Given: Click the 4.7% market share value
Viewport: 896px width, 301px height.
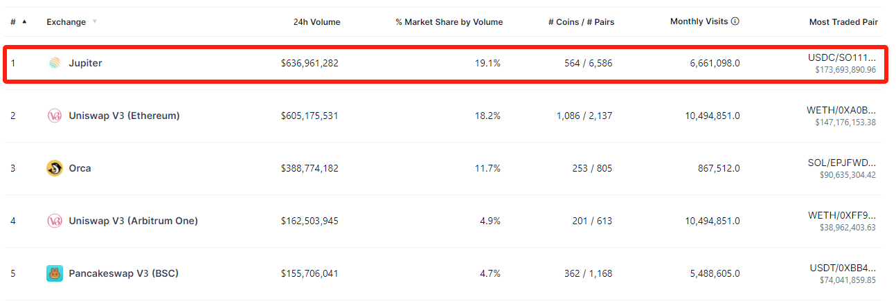Looking at the screenshot, I should pyautogui.click(x=490, y=273).
